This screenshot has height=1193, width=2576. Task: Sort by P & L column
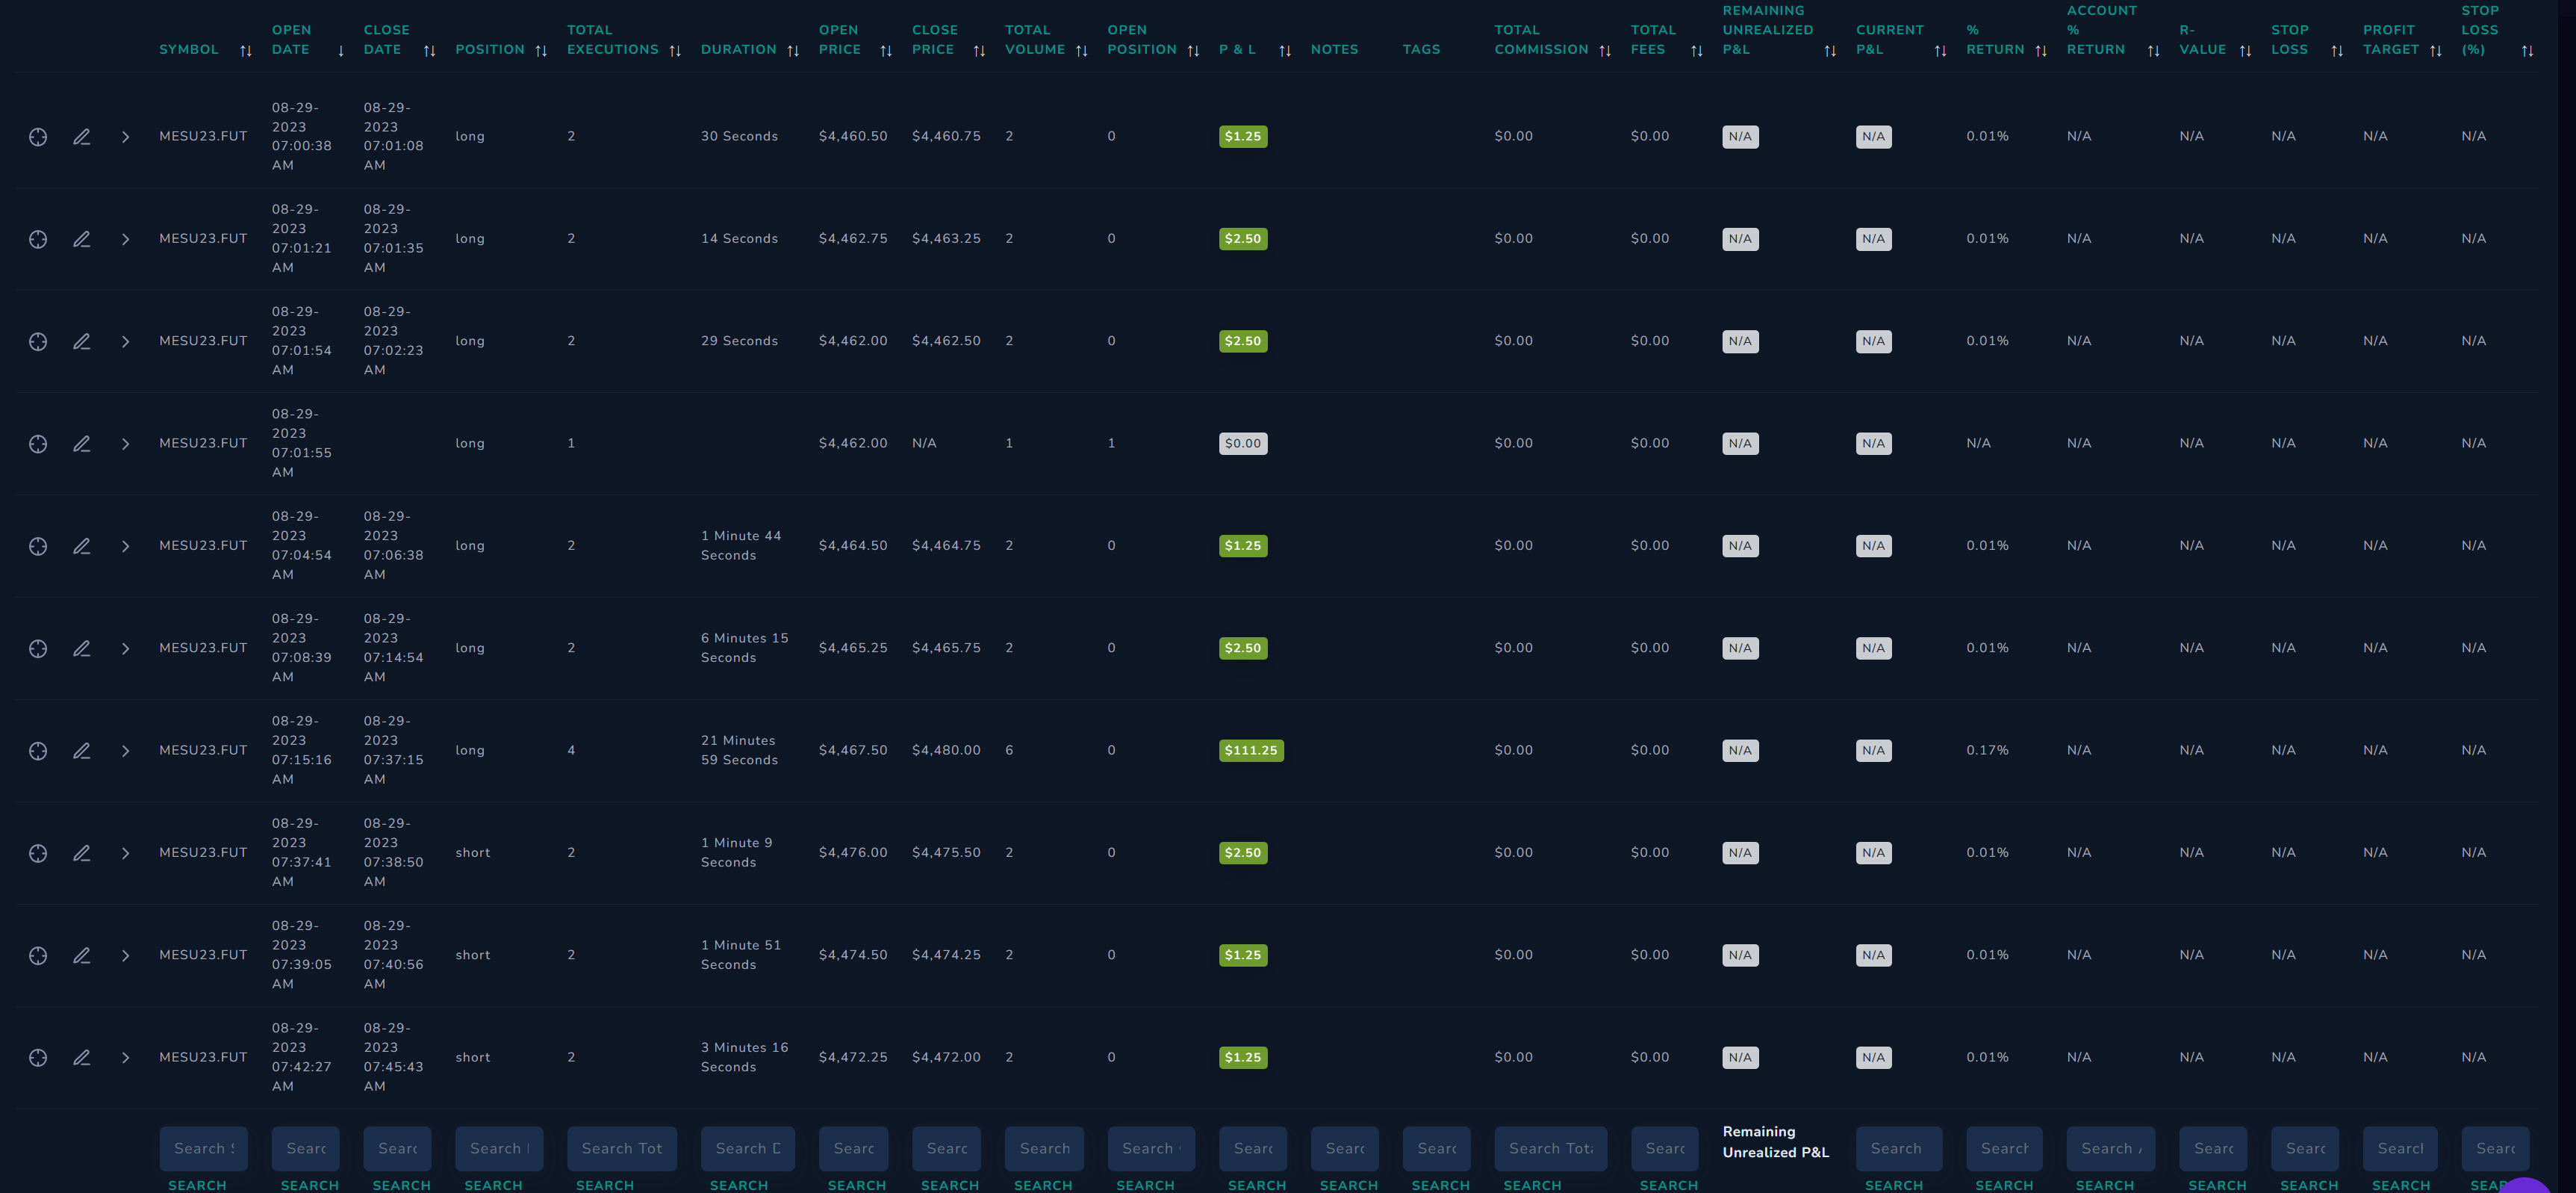click(1285, 51)
